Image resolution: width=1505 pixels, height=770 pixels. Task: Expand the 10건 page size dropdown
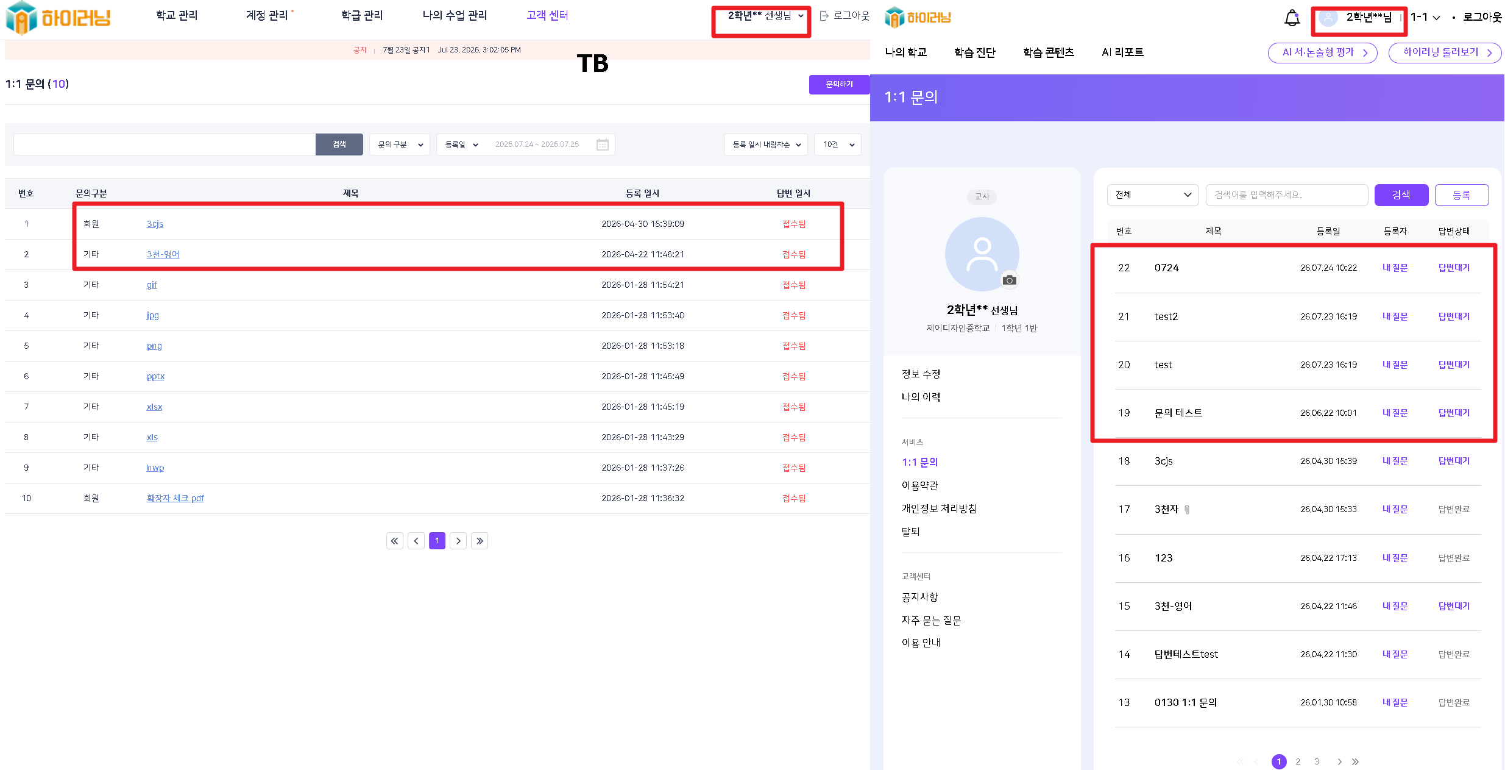(x=838, y=144)
